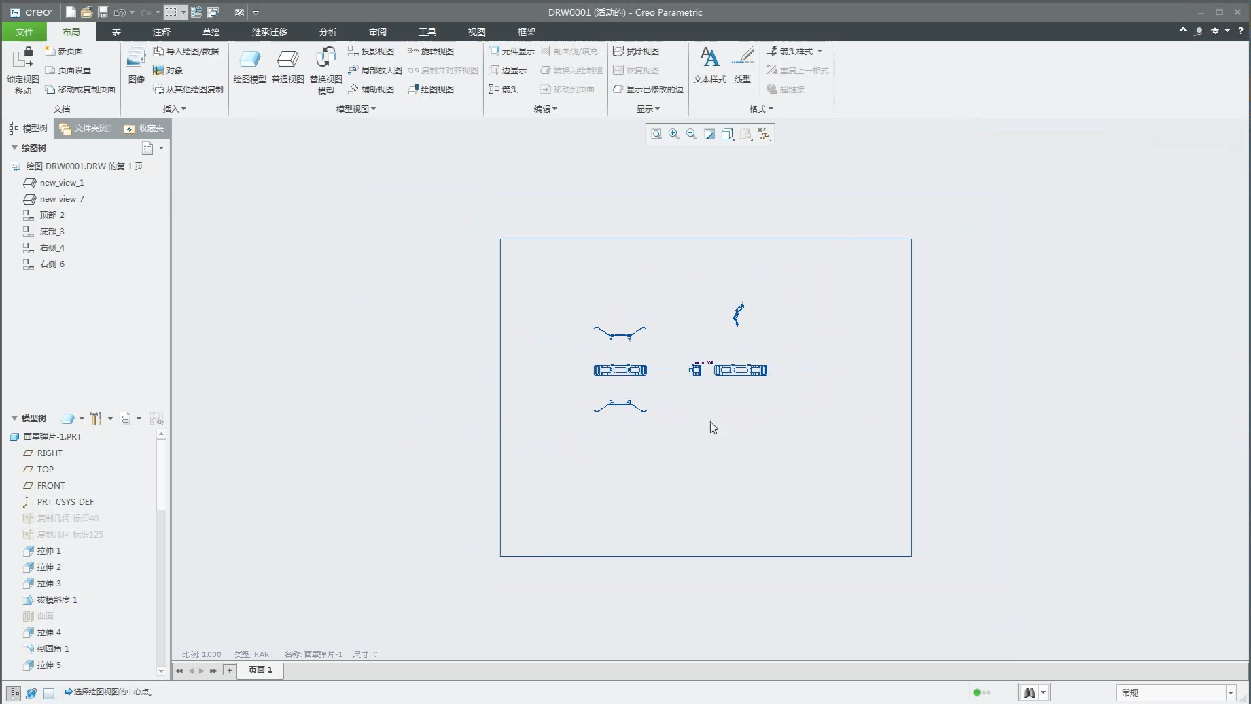Toggle the full screen icon in status bar
The height and width of the screenshot is (704, 1251).
[x=49, y=693]
